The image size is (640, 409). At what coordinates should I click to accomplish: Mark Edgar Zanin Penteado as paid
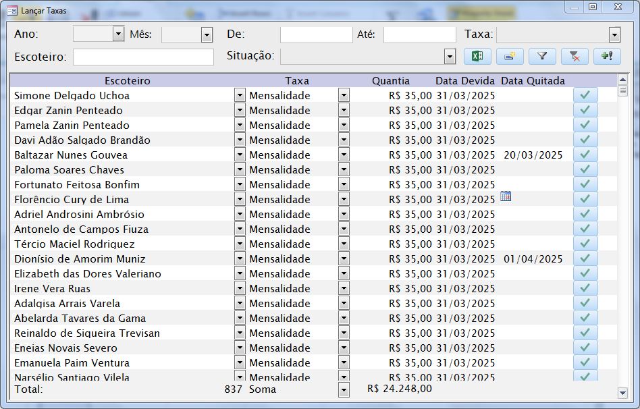(585, 110)
